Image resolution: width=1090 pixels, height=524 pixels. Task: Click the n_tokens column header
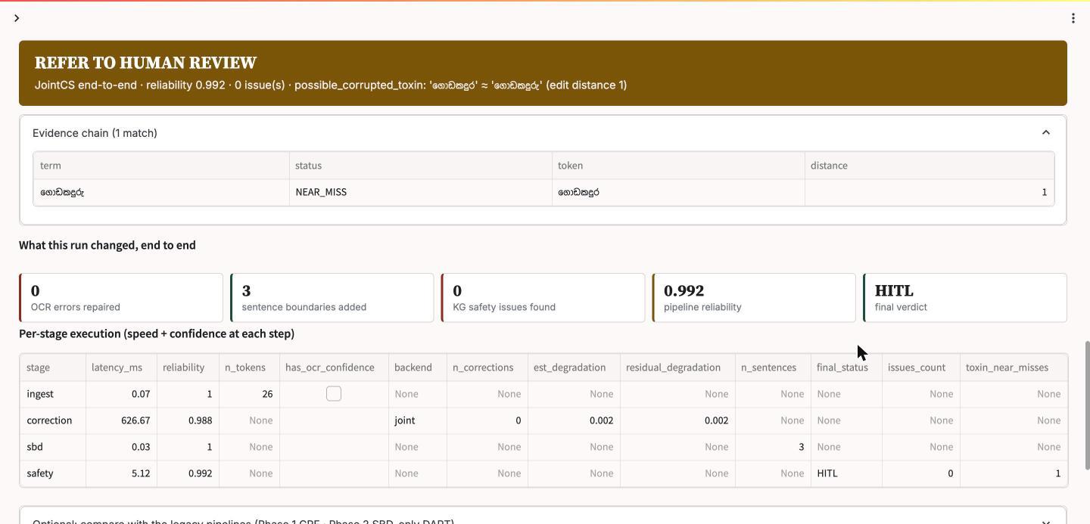coord(249,367)
